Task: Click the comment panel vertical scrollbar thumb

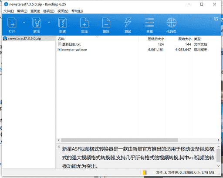Action: click(x=219, y=155)
